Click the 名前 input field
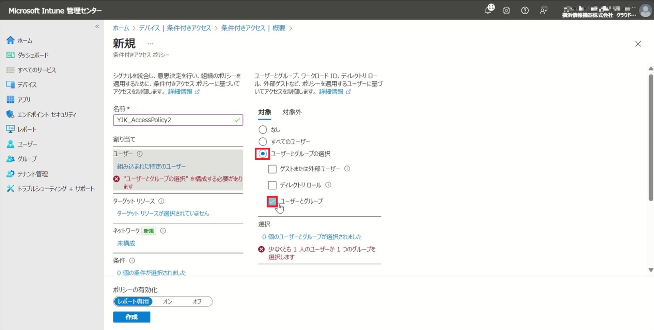Screen dimensions: 654x330 click(x=178, y=120)
